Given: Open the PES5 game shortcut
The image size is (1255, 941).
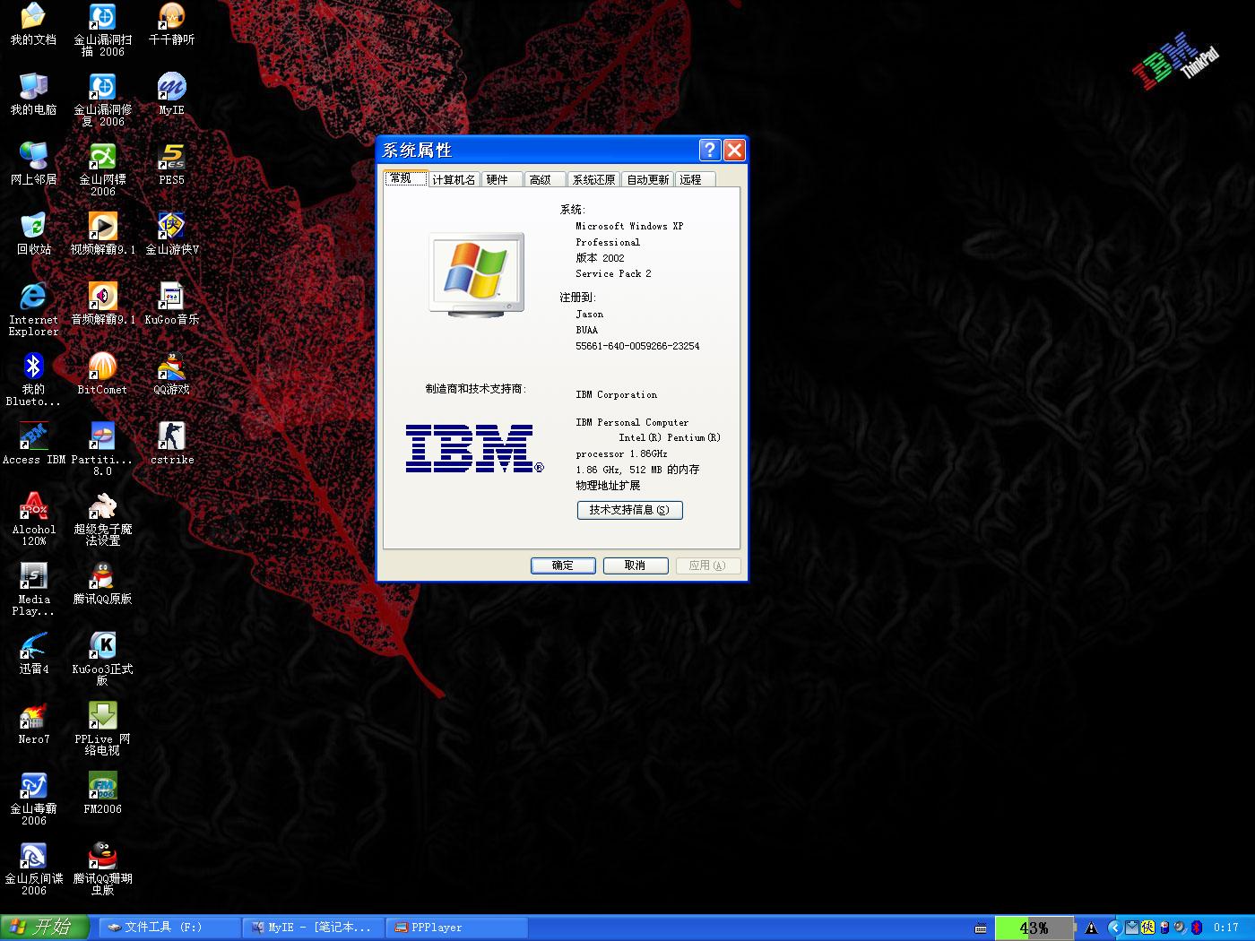Looking at the screenshot, I should tap(171, 158).
